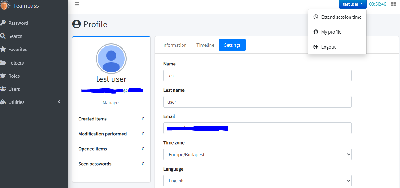The width and height of the screenshot is (400, 188).
Task: Open the Language selection dropdown
Action: click(257, 181)
